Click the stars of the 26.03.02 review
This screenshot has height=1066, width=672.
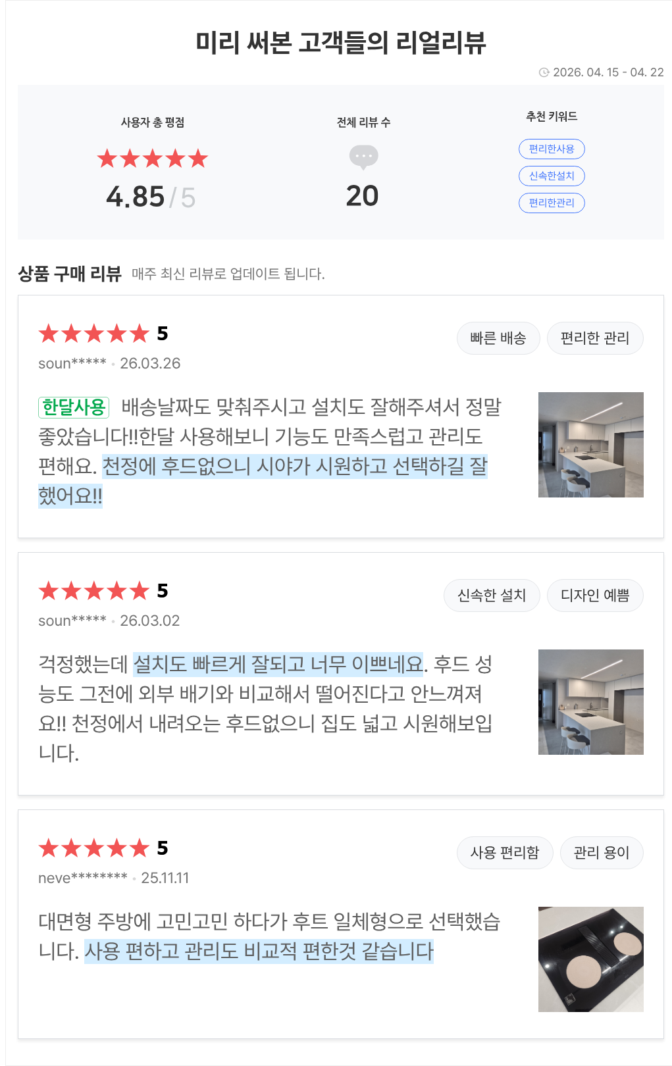click(x=93, y=591)
